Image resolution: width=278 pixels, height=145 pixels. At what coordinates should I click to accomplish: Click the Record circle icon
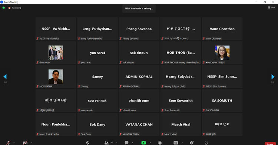[x=160, y=143]
